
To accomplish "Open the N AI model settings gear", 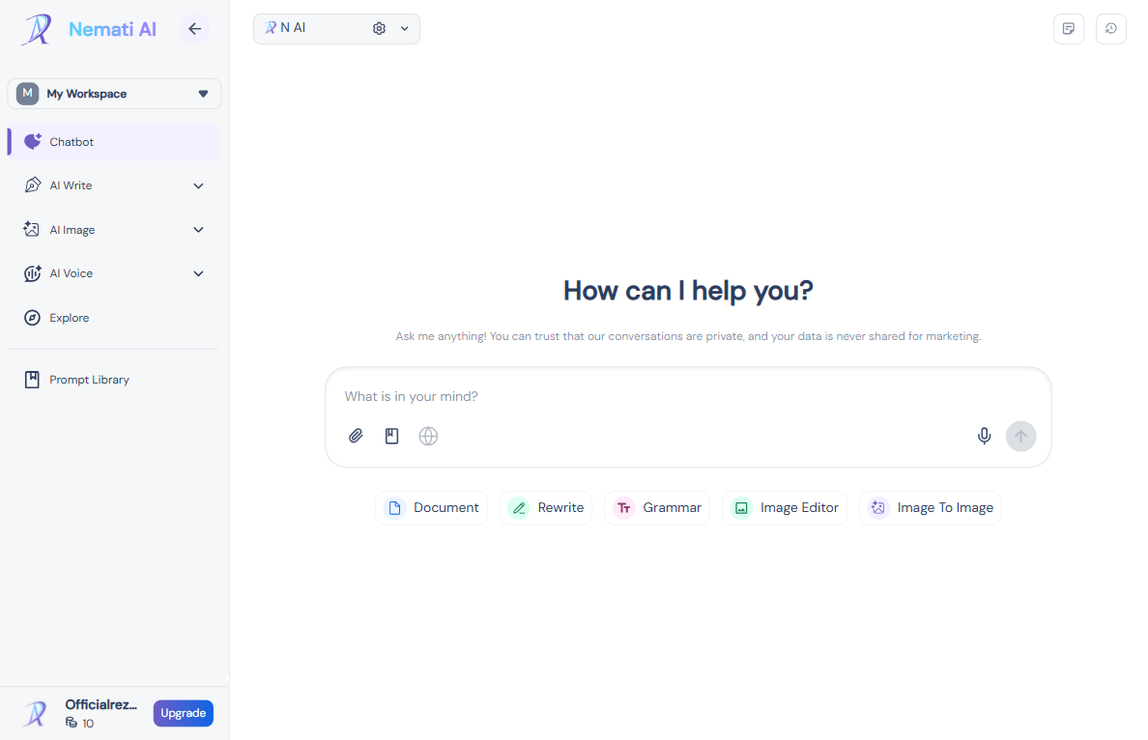I will [379, 29].
